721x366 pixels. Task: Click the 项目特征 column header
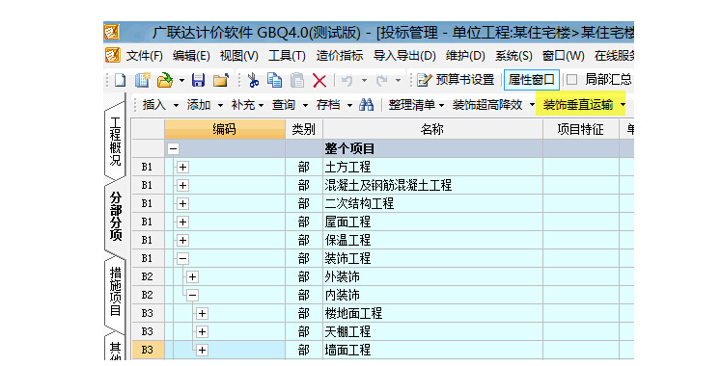(x=581, y=129)
